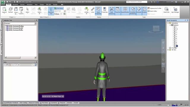This screenshot has width=190, height=107.
Task: Collapse the Animations folder in Saved Viewpoints
Action: [168, 23]
